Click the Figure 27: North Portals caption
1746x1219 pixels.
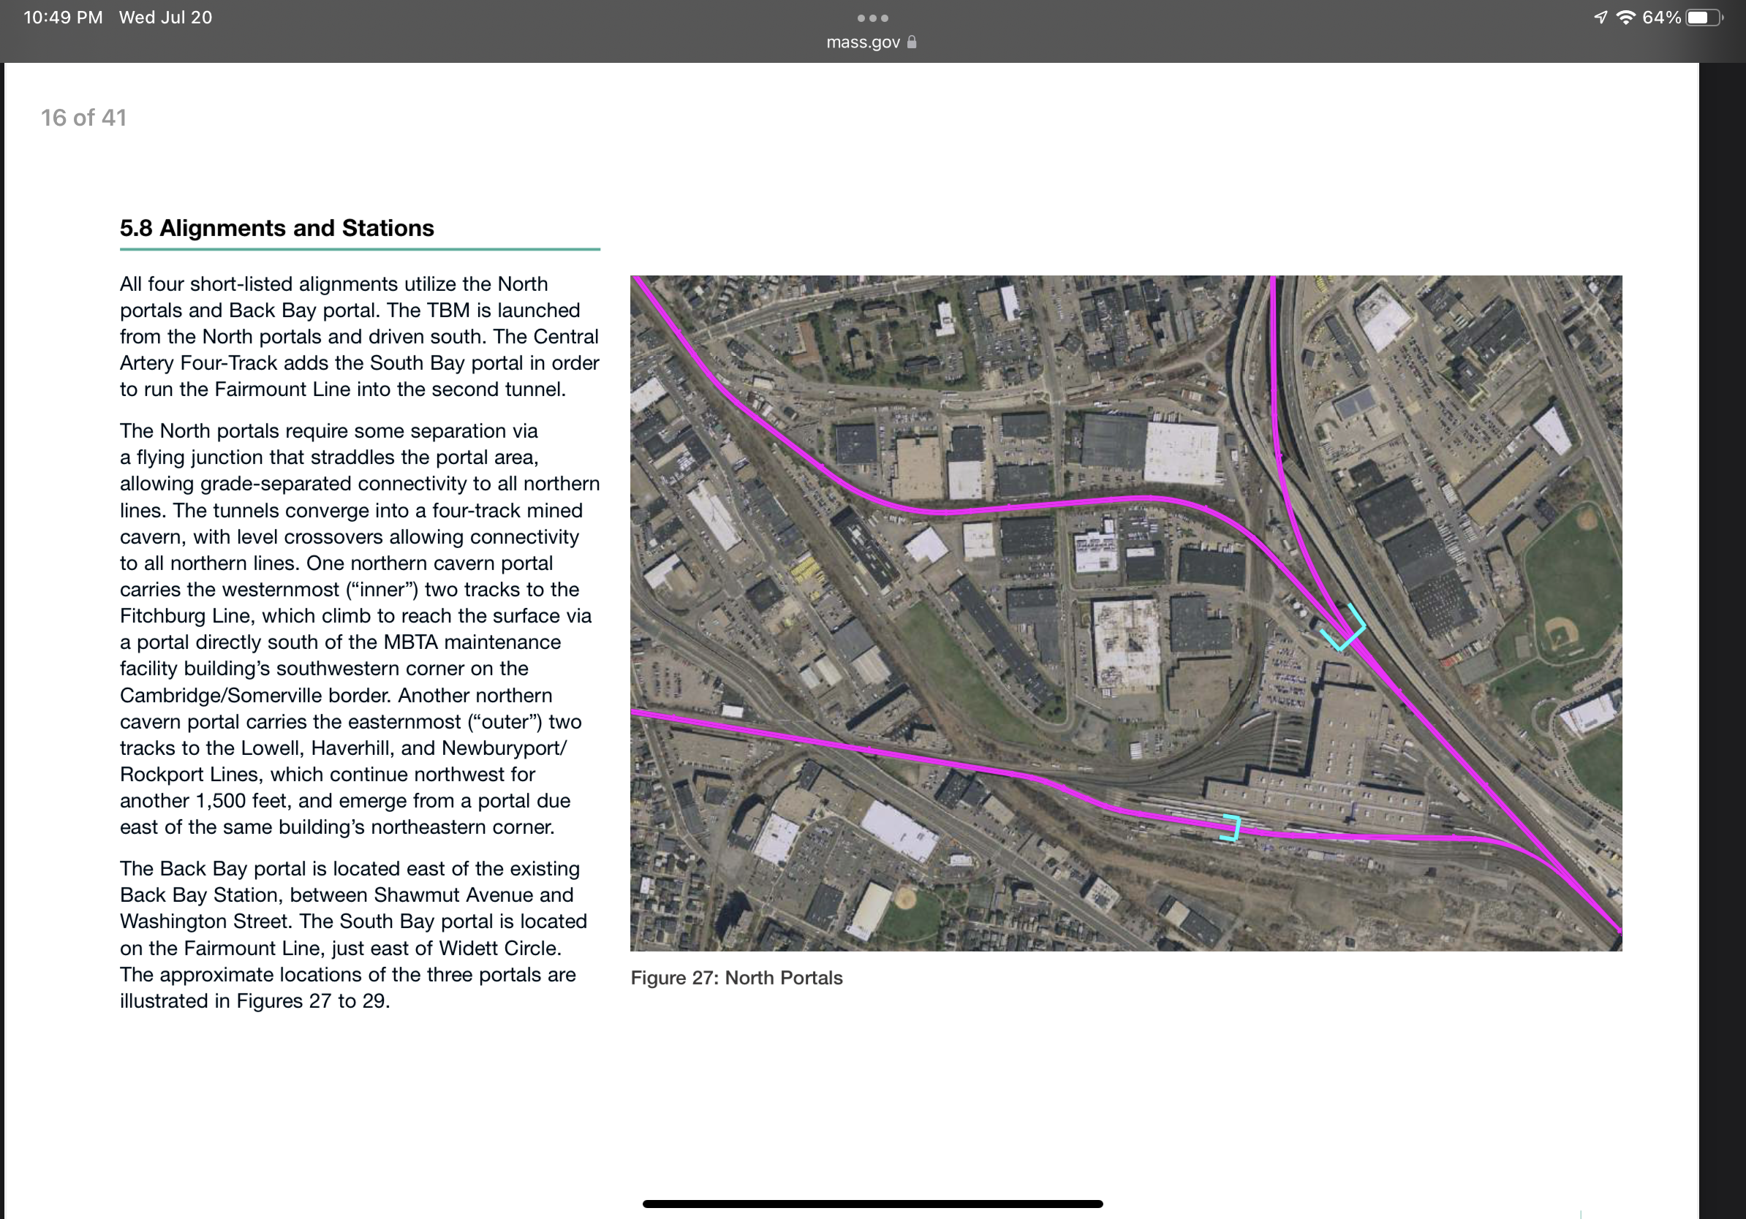click(736, 978)
